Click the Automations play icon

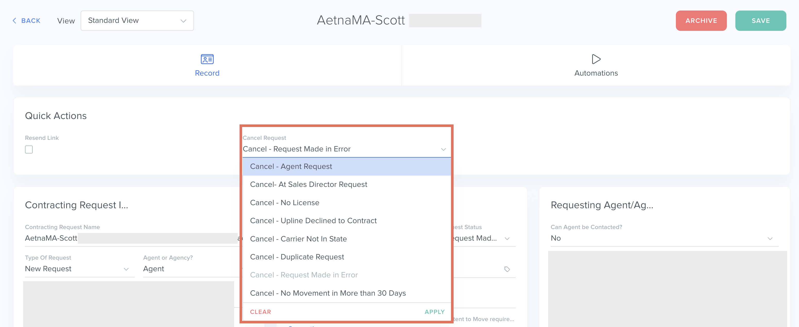(x=596, y=59)
